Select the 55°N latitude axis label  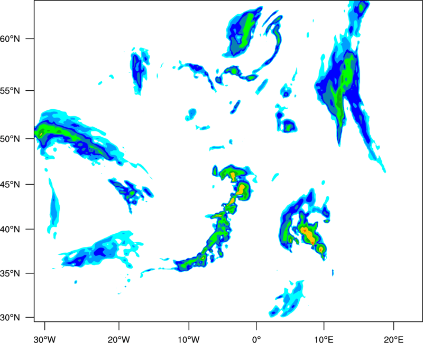coord(10,91)
